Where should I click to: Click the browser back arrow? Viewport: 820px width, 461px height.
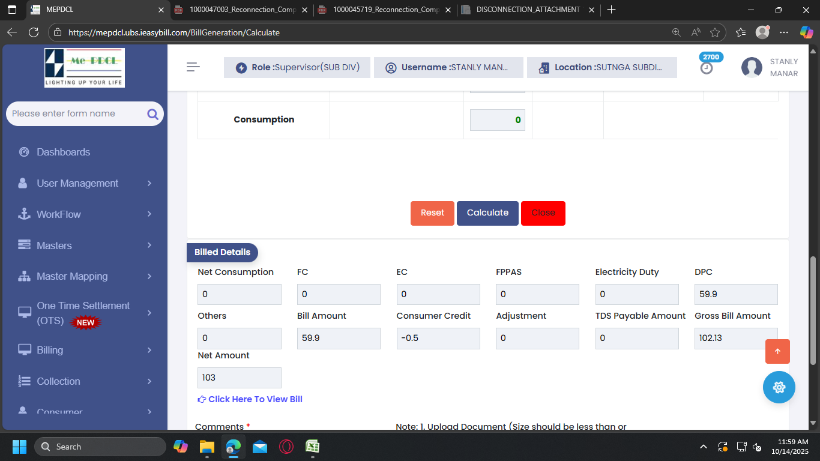12,32
